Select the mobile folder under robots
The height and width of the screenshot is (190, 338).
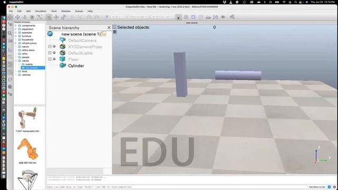[x=29, y=64]
